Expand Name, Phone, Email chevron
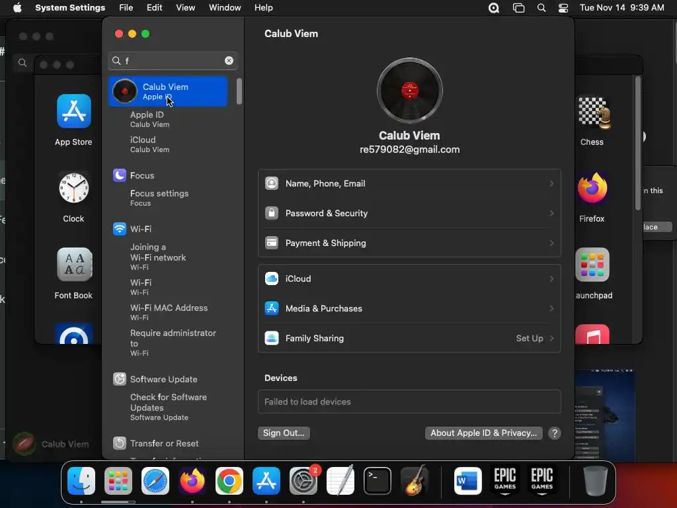Image resolution: width=677 pixels, height=508 pixels. (x=551, y=184)
